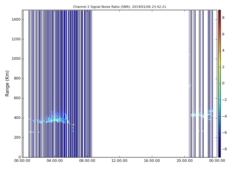Click colorbar label −6
The image size is (232, 174).
click(x=224, y=133)
